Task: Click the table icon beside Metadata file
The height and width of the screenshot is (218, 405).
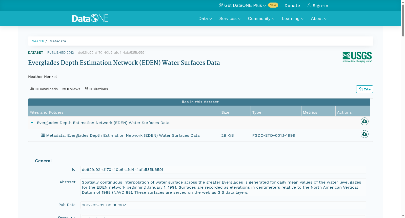Action: point(43,135)
